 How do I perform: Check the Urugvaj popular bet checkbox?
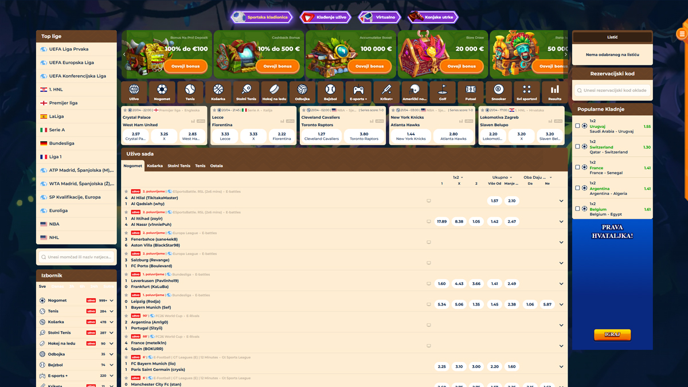577,126
